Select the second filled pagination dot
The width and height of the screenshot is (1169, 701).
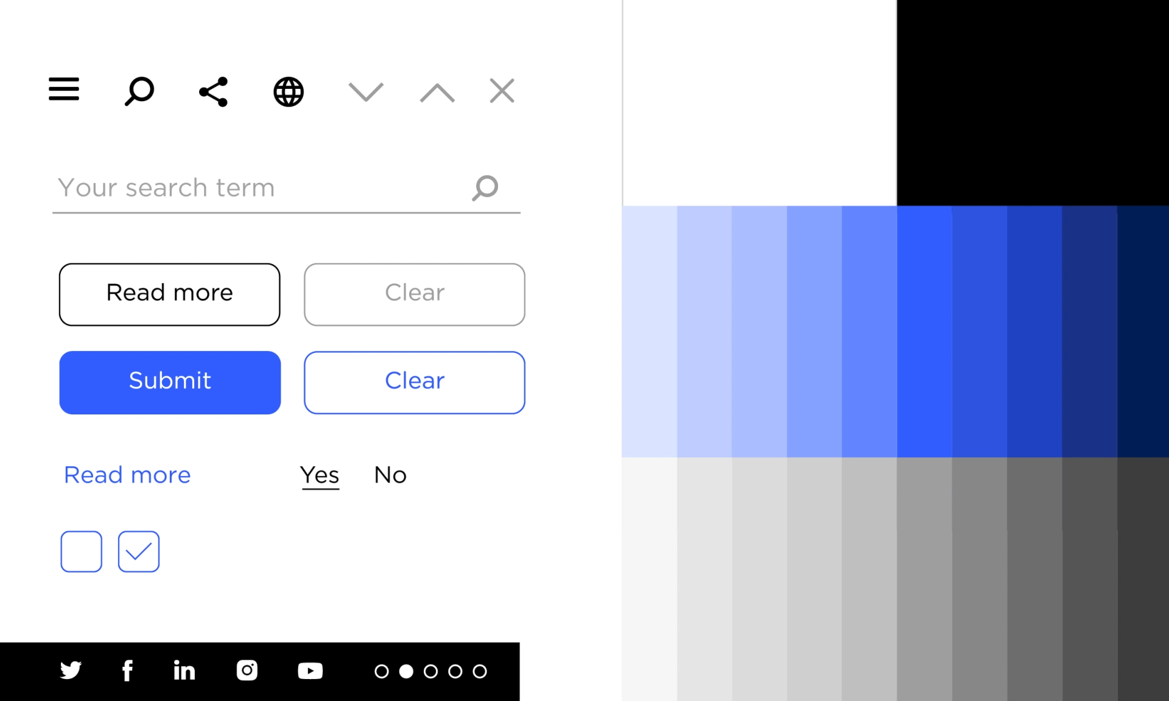[406, 671]
